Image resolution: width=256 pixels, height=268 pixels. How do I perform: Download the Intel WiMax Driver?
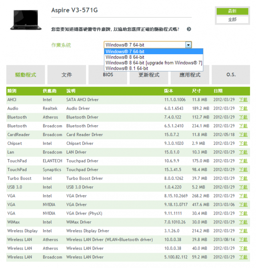point(243,222)
